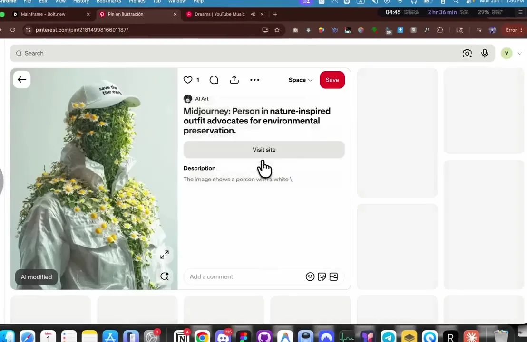This screenshot has height=342, width=527.
Task: Close the Pin on ilustración tab
Action: click(175, 14)
